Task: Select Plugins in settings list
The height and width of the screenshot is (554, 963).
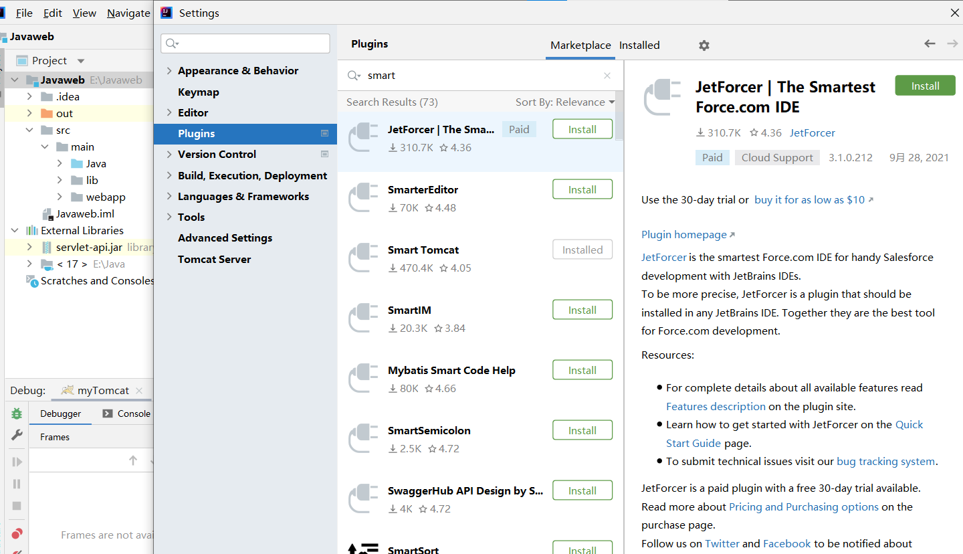Action: coord(245,134)
